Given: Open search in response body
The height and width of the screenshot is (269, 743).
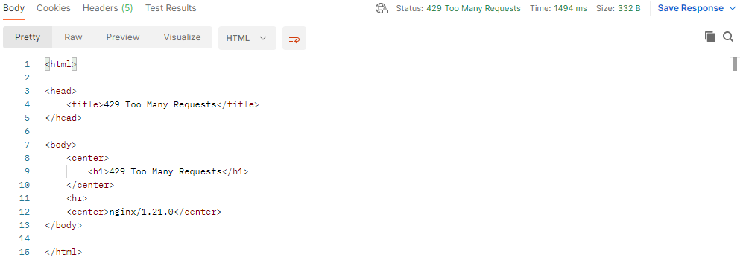Looking at the screenshot, I should [728, 37].
